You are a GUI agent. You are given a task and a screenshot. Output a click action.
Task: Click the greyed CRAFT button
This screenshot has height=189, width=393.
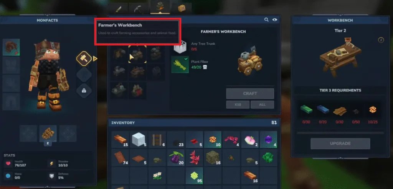click(250, 93)
